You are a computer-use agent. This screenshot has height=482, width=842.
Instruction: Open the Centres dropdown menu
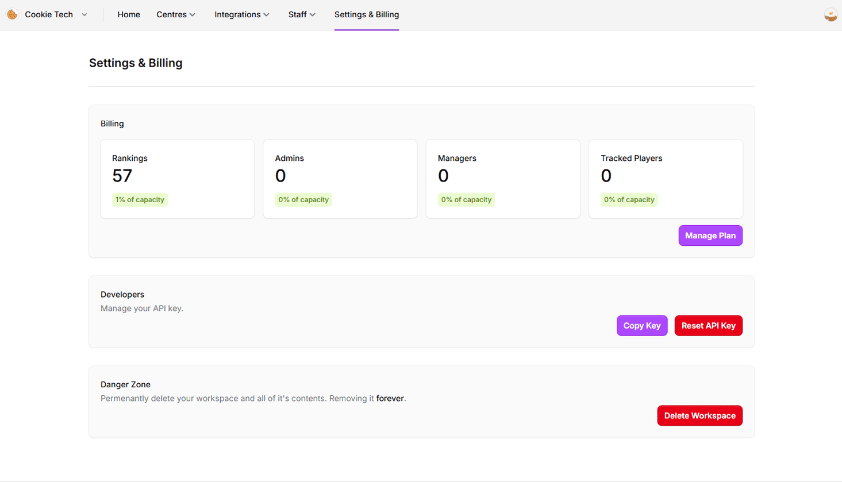click(176, 14)
